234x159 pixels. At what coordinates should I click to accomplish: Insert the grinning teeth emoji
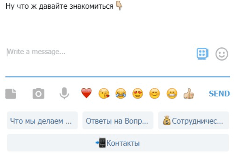point(172,93)
